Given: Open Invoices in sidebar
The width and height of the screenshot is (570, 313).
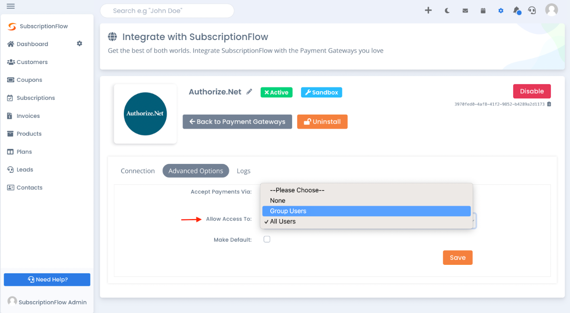Looking at the screenshot, I should point(23,116).
